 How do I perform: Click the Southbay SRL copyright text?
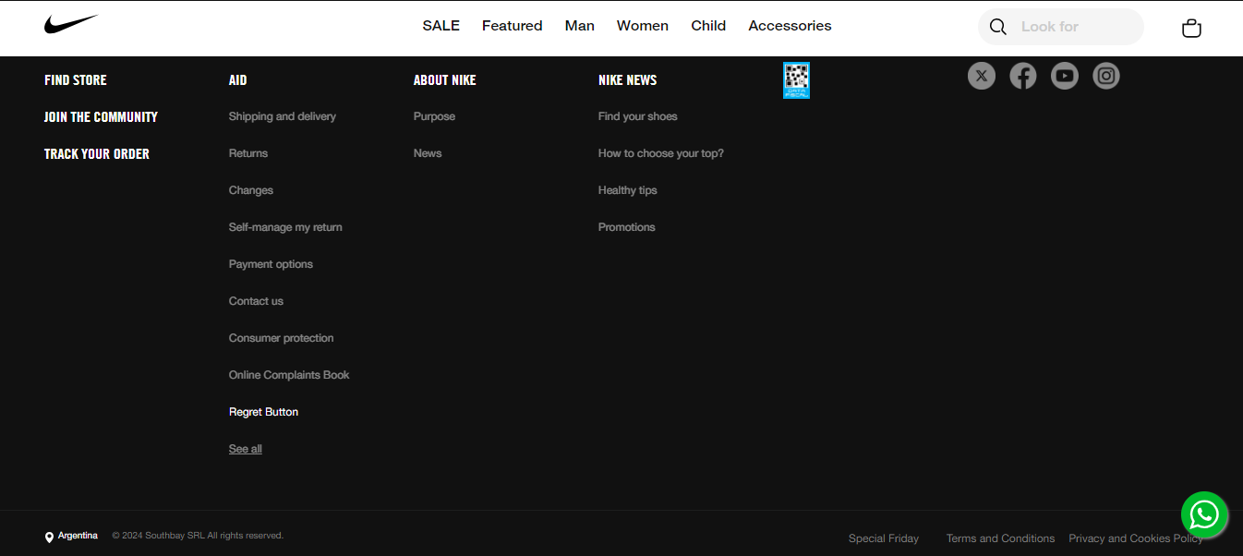198,536
